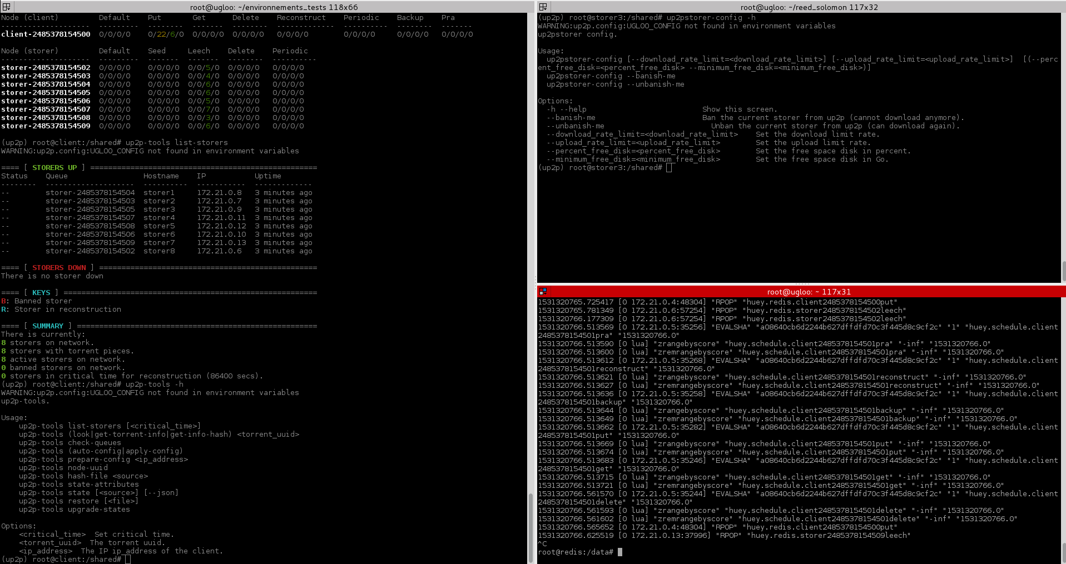
Task: Click the Reconstruct column header
Action: point(301,18)
